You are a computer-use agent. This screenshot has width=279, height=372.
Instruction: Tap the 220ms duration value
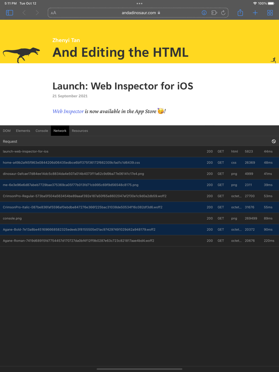[x=269, y=241]
